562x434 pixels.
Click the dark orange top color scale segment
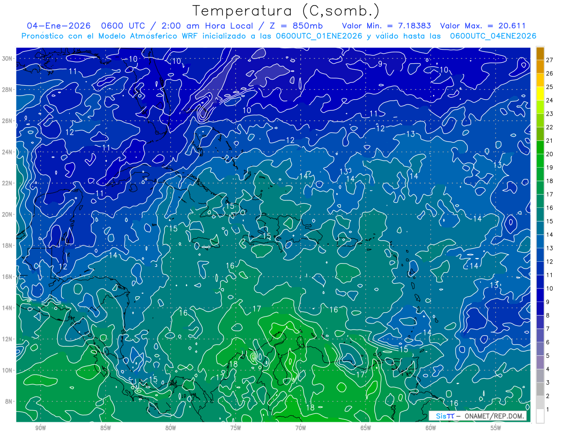(540, 53)
